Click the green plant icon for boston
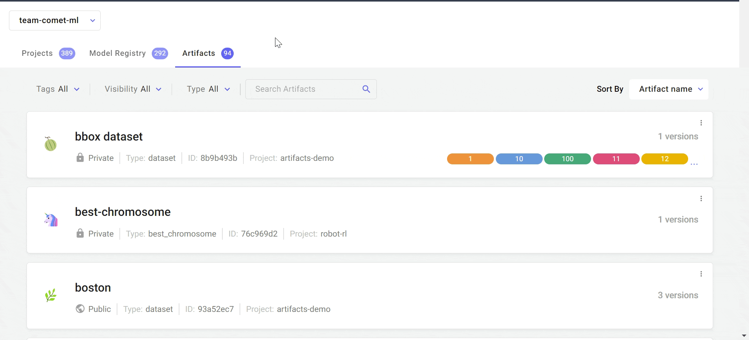 (51, 295)
